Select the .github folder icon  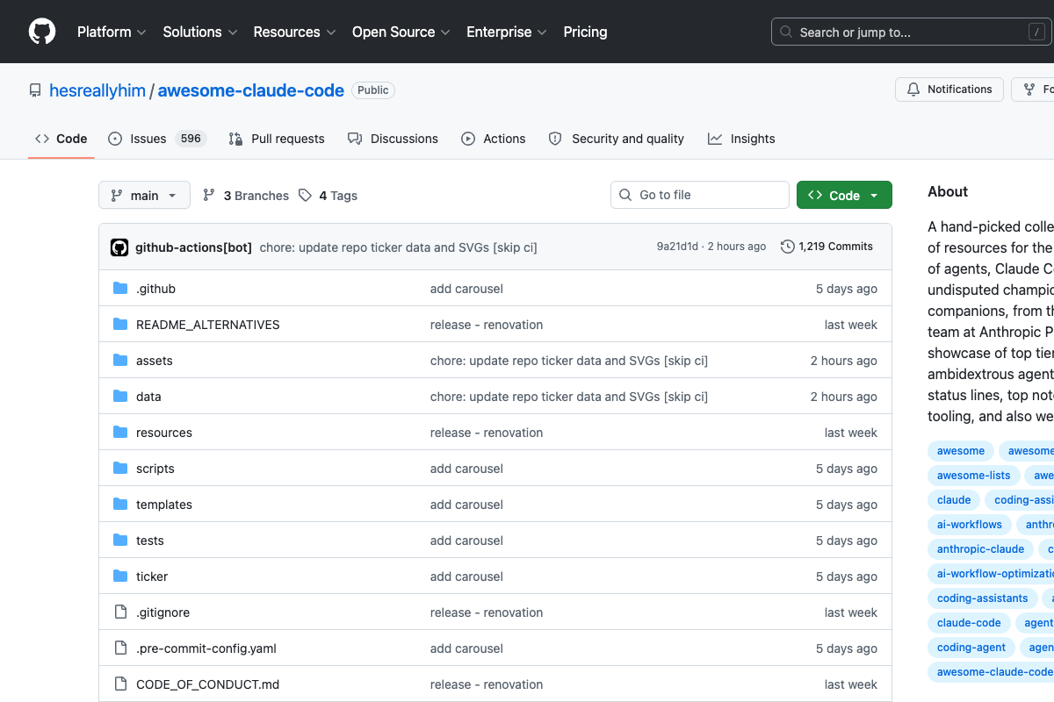(x=120, y=289)
